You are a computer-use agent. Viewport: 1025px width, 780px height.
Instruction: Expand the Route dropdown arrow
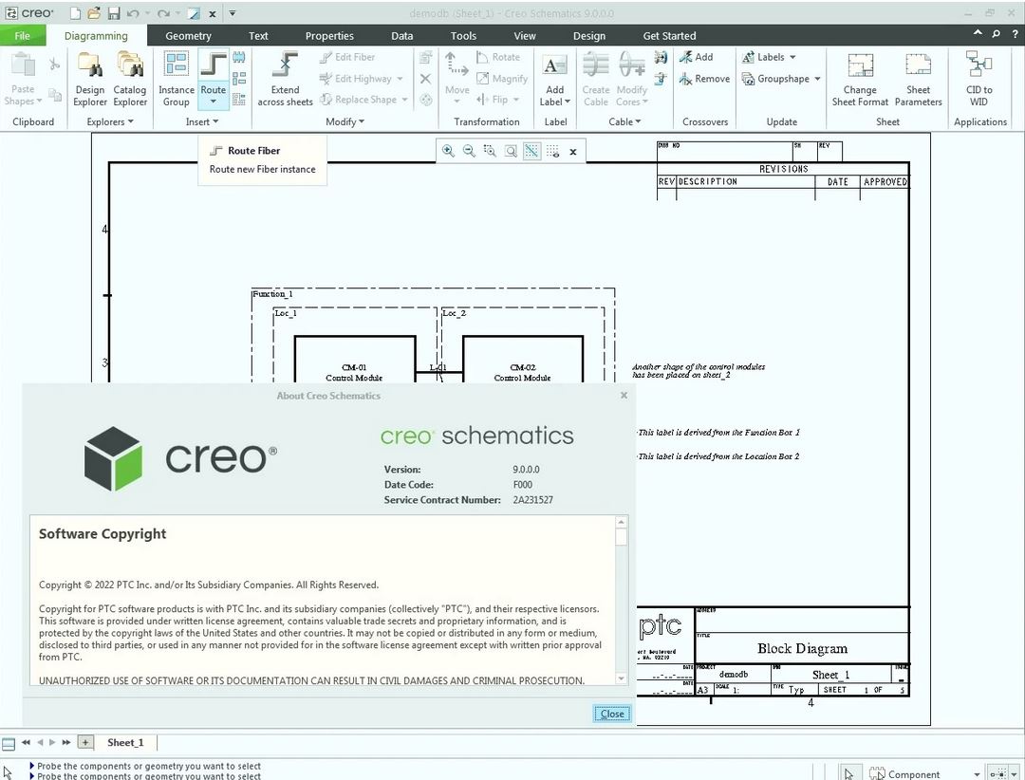coord(214,102)
